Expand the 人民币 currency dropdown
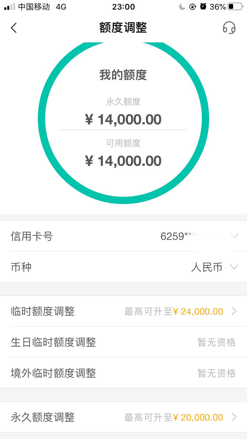247x439 pixels. click(234, 267)
